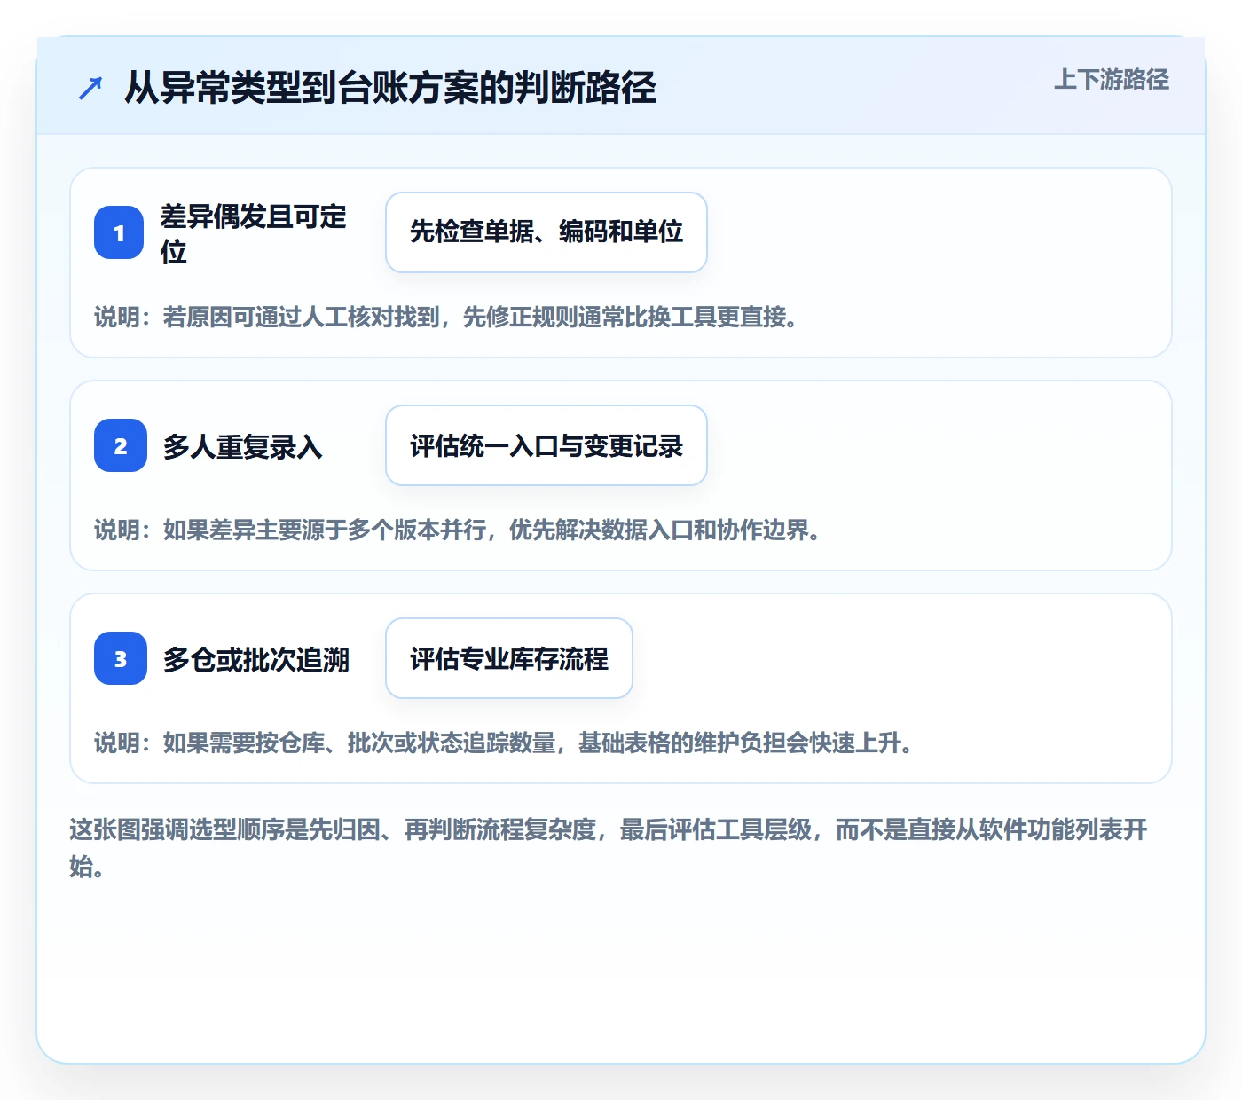Select the 评估专业库存流程 box

tap(509, 658)
